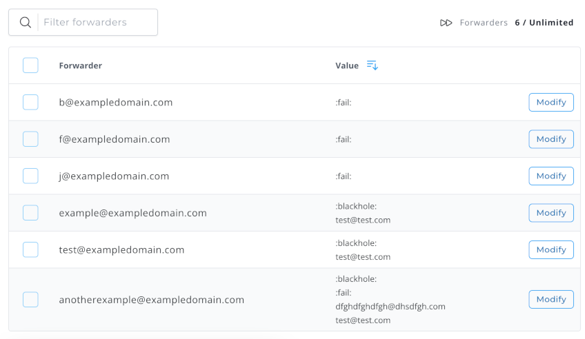
Task: Check the box for b@exampledomain.com
Action: pos(30,102)
